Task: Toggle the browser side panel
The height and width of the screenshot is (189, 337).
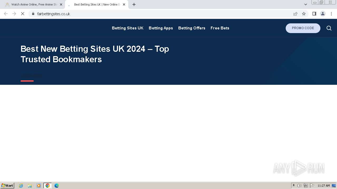Action: [314, 14]
